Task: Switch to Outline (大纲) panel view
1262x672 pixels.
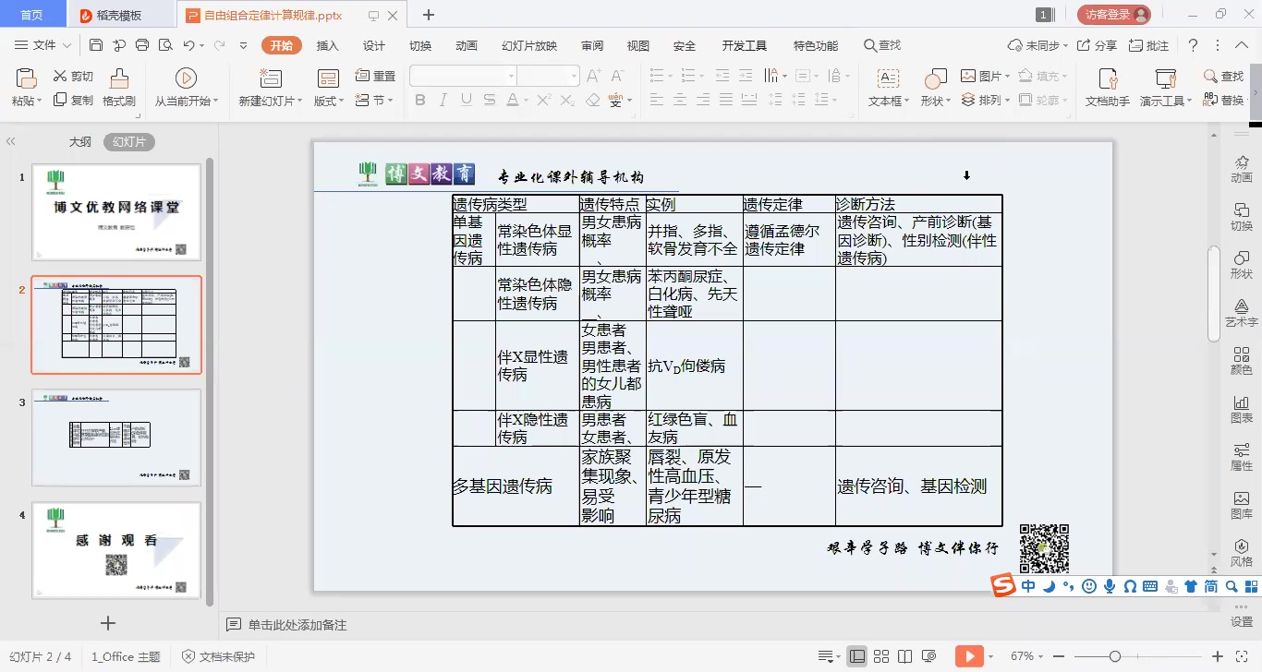Action: 80,141
